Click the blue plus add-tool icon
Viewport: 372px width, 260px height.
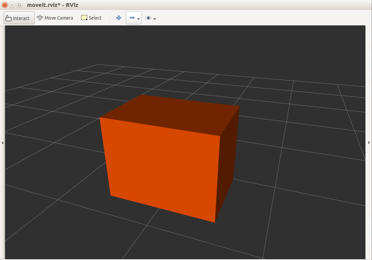pyautogui.click(x=119, y=18)
